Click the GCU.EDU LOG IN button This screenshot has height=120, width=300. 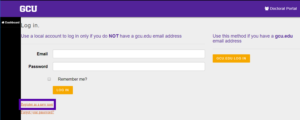click(x=231, y=58)
